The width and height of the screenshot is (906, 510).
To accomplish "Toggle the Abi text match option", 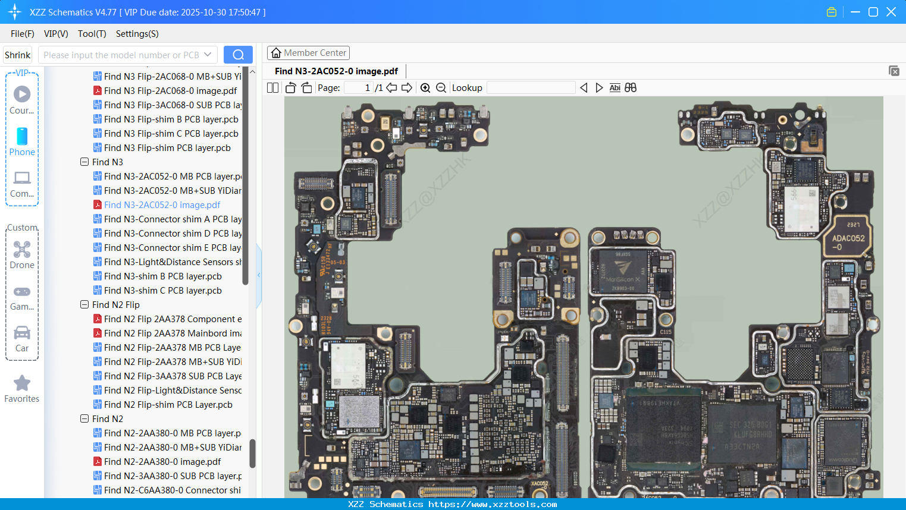I will point(615,88).
